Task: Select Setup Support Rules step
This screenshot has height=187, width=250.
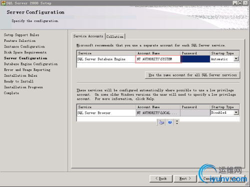Action: pos(21,35)
